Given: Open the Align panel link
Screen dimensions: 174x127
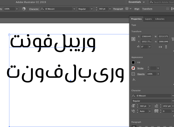Looking at the screenshot, I should point(137,9).
